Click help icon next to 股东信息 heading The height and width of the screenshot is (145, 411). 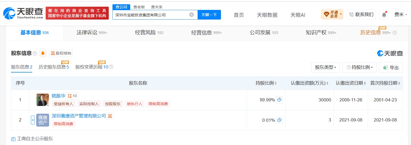tap(35, 54)
